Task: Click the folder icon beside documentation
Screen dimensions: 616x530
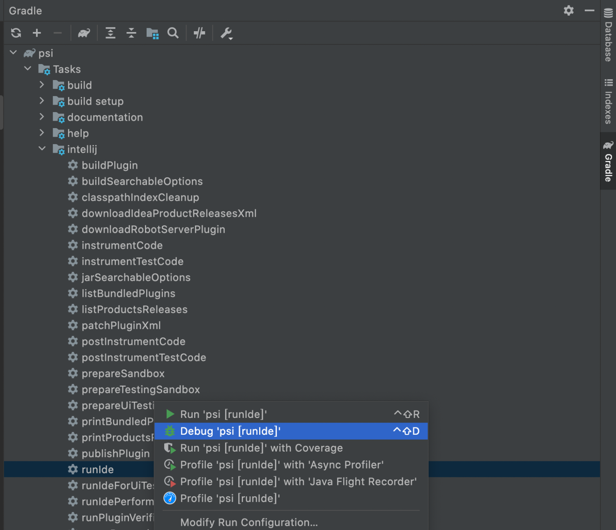Action: point(59,117)
